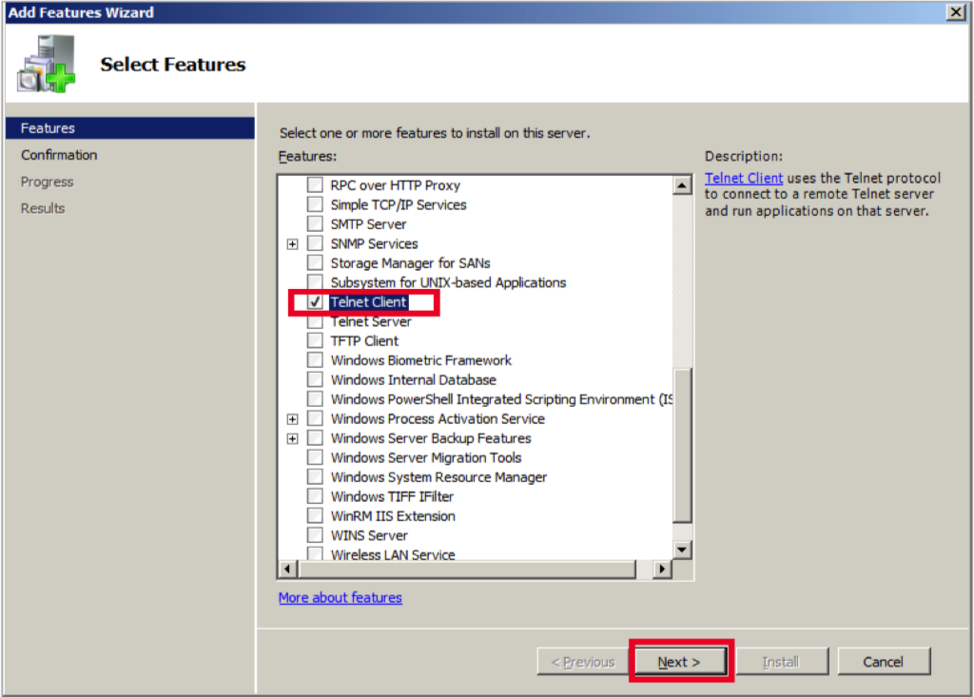The image size is (974, 697).
Task: Tick the TFTP Client checkbox
Action: click(x=315, y=340)
